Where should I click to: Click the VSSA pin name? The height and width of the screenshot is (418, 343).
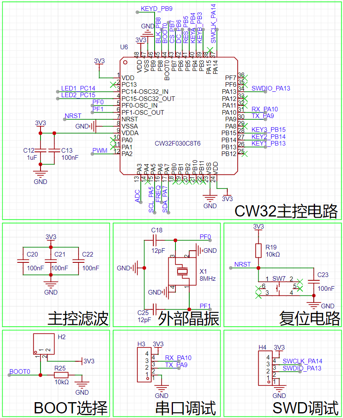130,126
